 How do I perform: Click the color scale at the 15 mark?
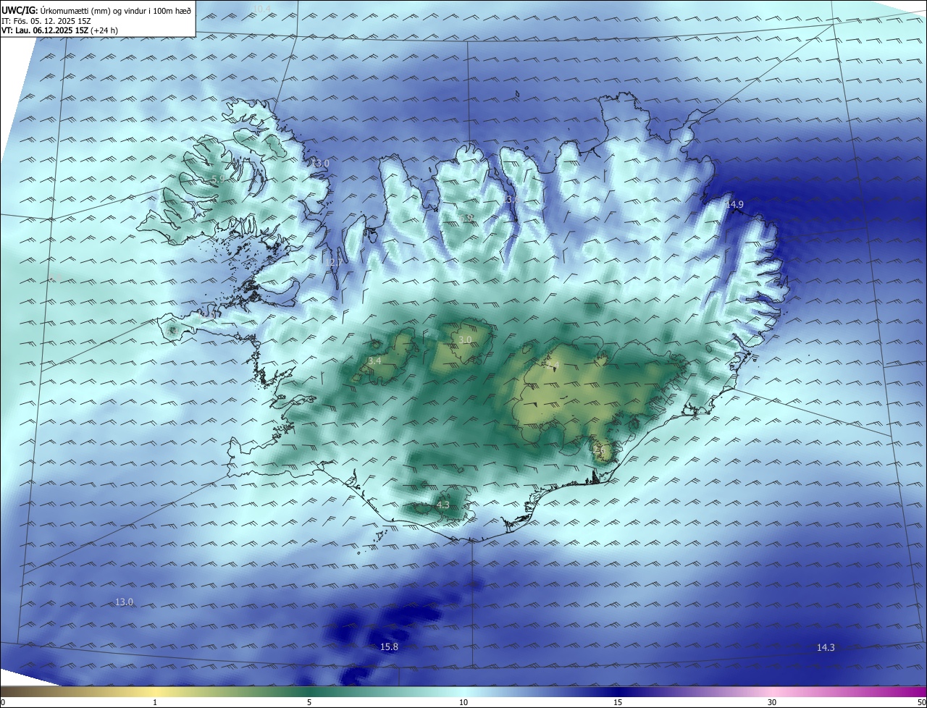pos(618,702)
